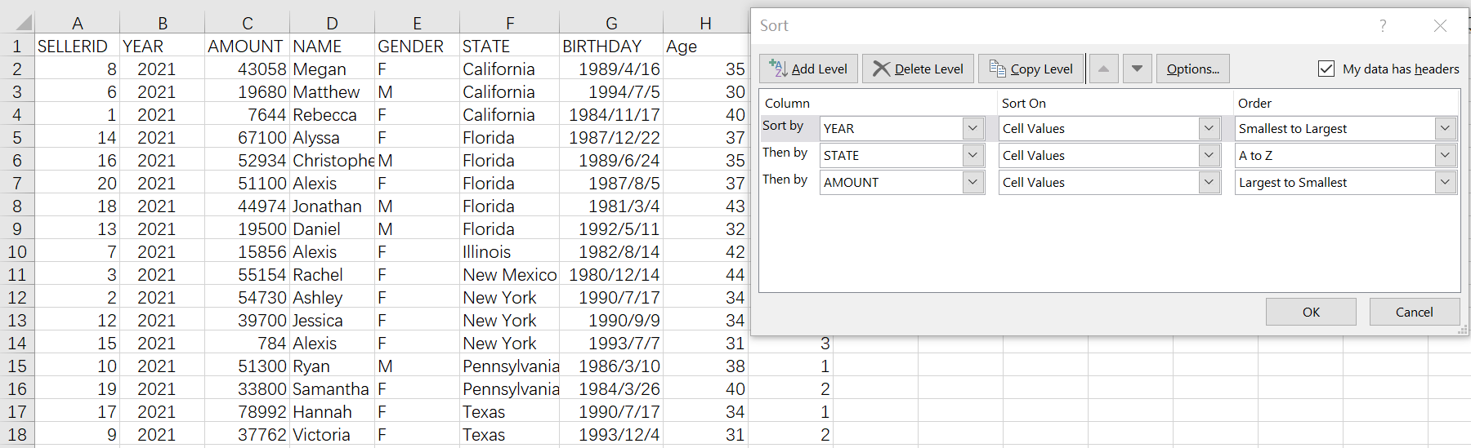
Task: Expand the YEAR column dropdown
Action: 972,128
